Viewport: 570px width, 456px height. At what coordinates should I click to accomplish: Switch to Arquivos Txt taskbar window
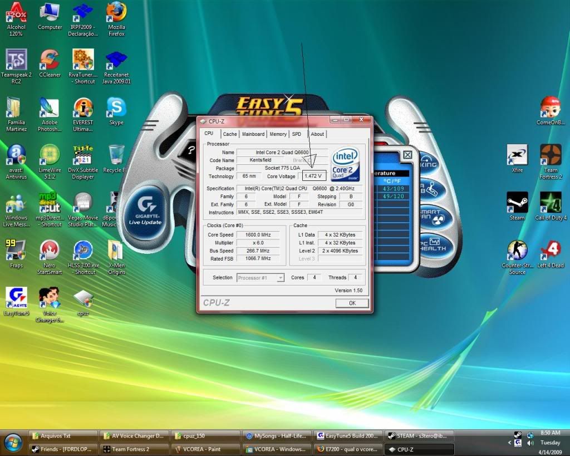(x=63, y=435)
